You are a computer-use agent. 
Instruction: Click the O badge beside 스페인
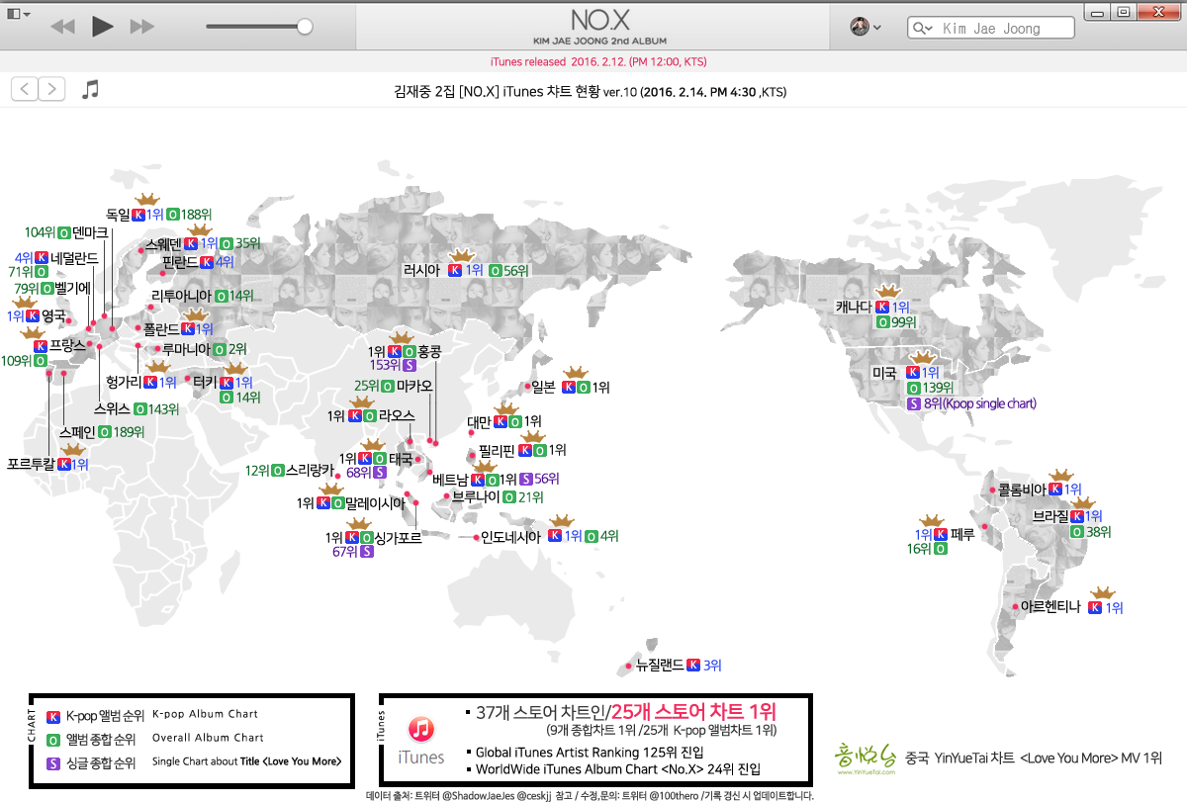105,432
